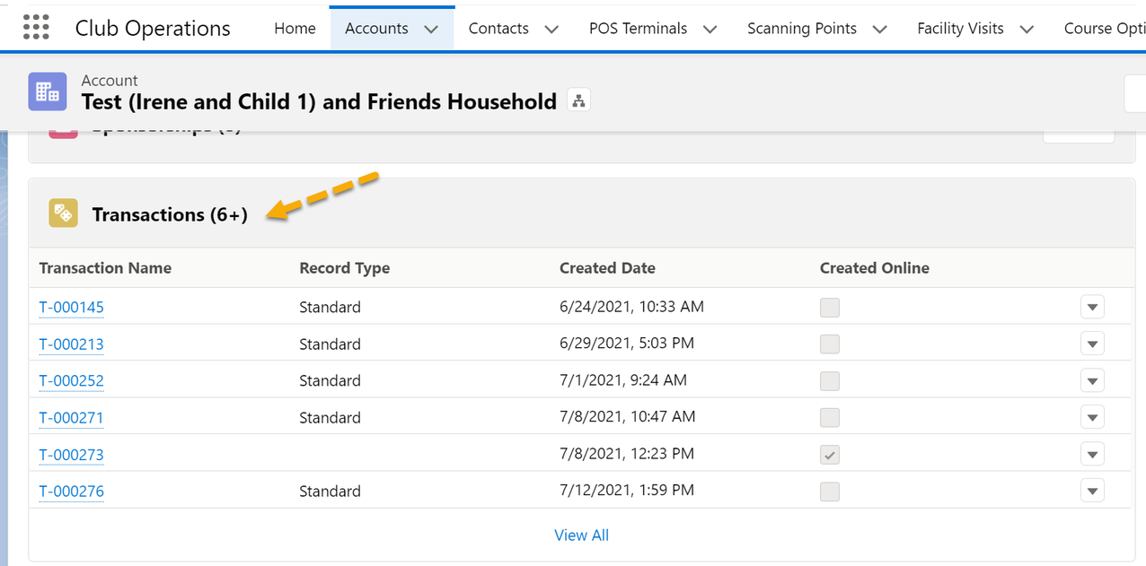
Task: Open transaction T-000252 record
Action: pyautogui.click(x=72, y=381)
